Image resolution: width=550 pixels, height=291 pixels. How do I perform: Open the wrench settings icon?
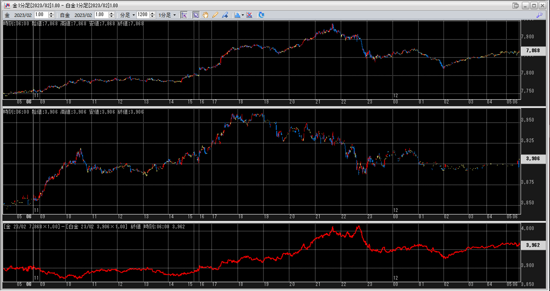tap(539, 15)
